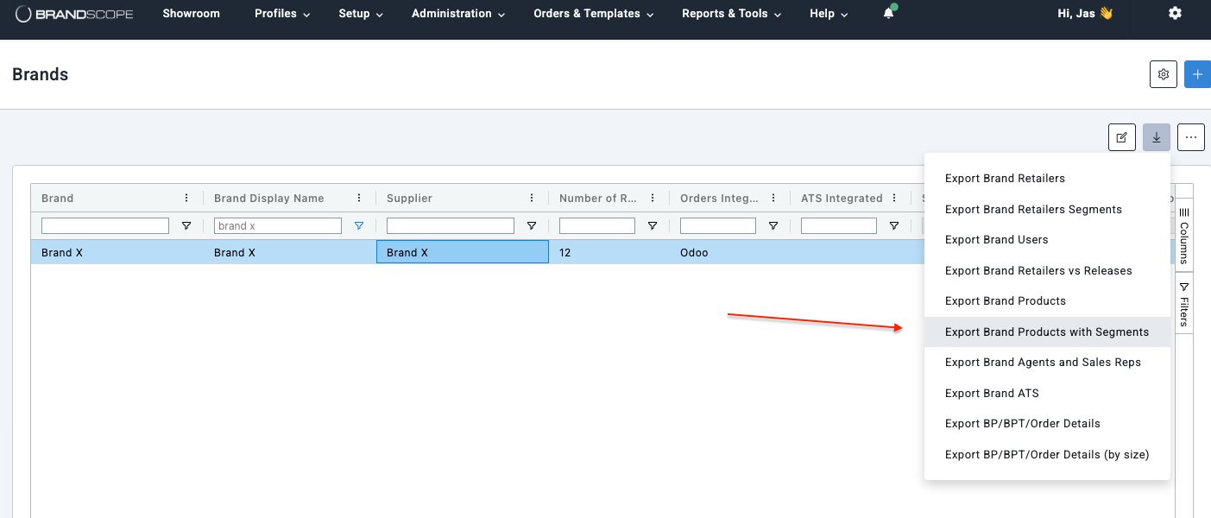Click the edit pencil icon button
Viewport: 1211px width, 518px height.
(1122, 137)
